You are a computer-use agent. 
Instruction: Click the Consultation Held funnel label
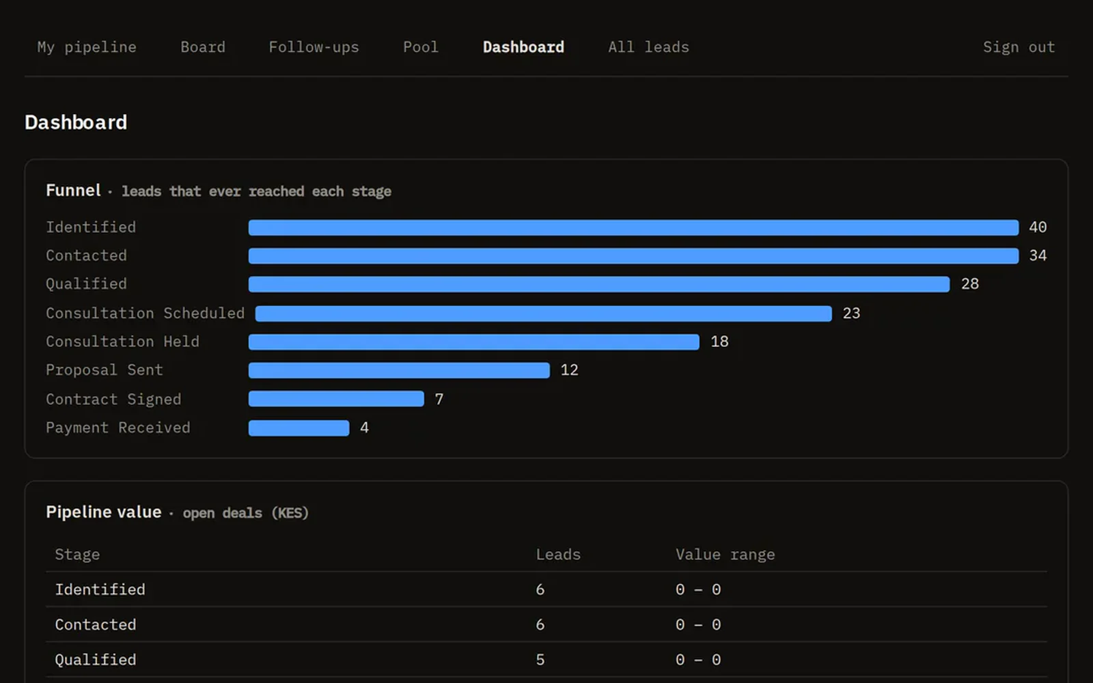(x=122, y=341)
